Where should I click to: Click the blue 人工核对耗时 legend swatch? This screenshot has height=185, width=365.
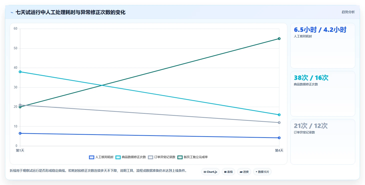(92, 157)
